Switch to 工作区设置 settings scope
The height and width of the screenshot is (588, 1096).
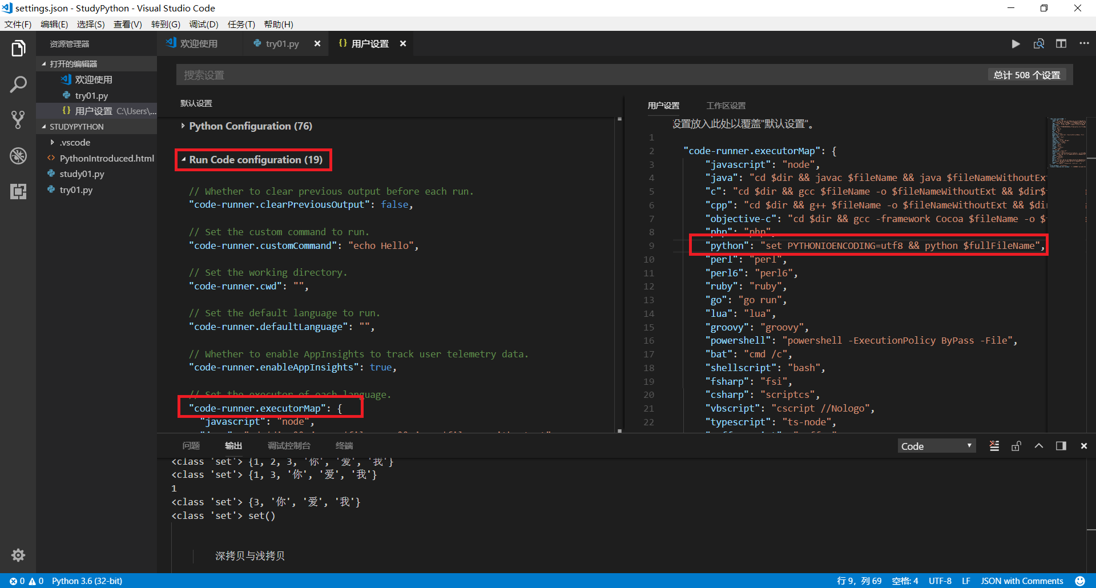[x=726, y=106]
